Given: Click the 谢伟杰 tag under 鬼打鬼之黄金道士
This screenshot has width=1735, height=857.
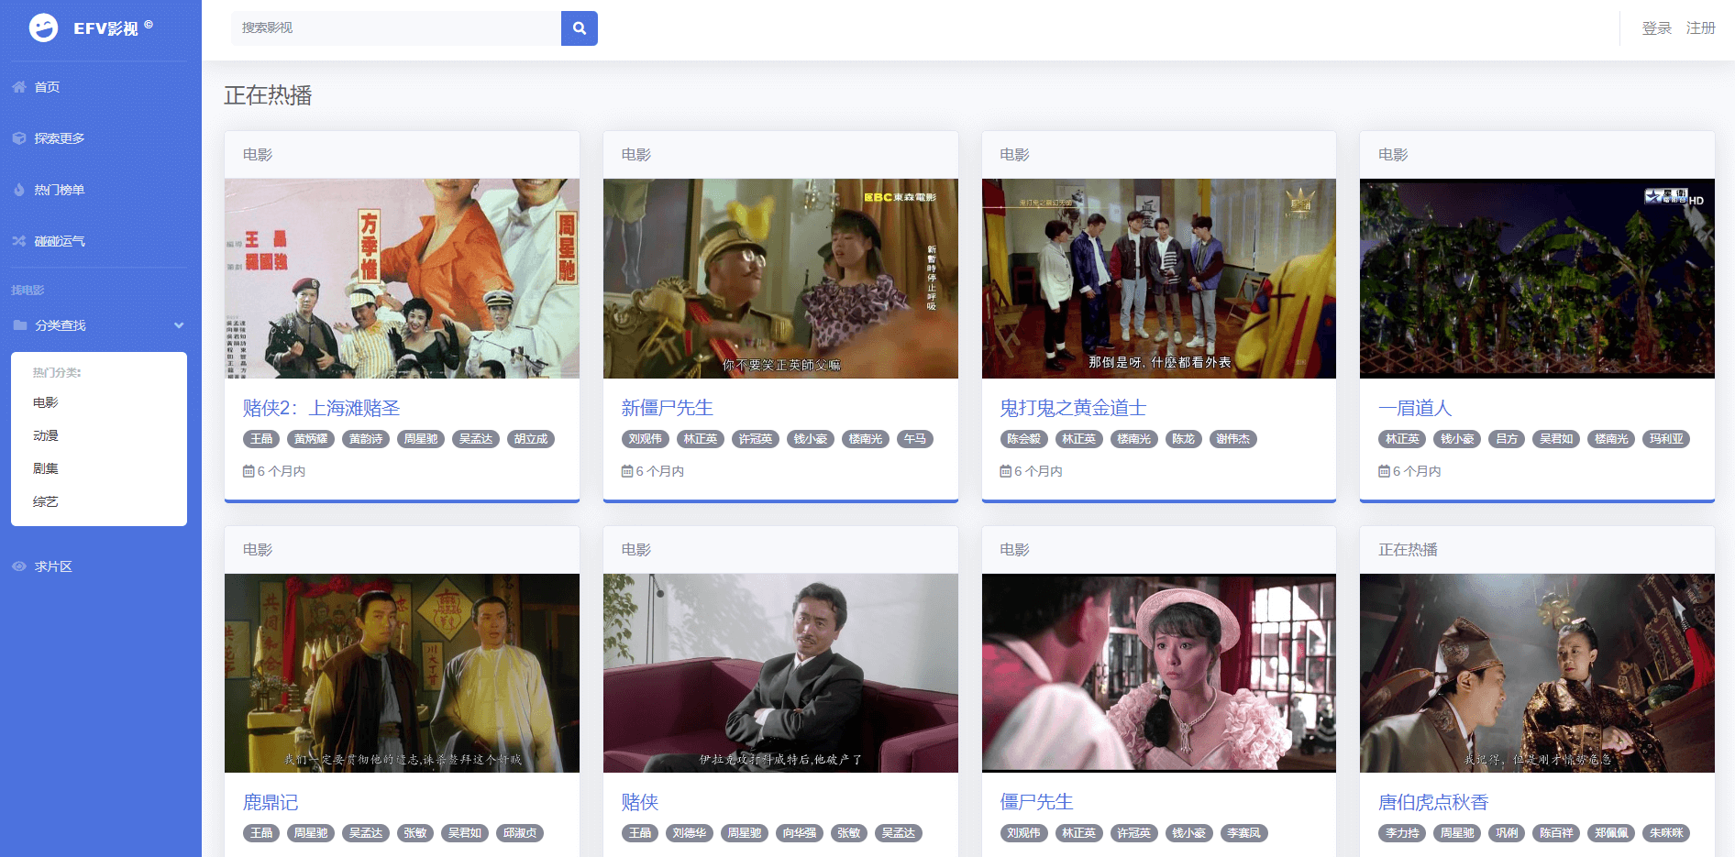Looking at the screenshot, I should (1233, 439).
